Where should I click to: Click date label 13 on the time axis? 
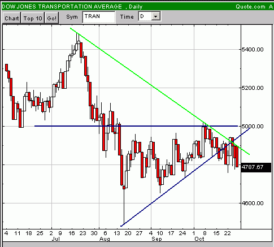[x=117, y=233]
